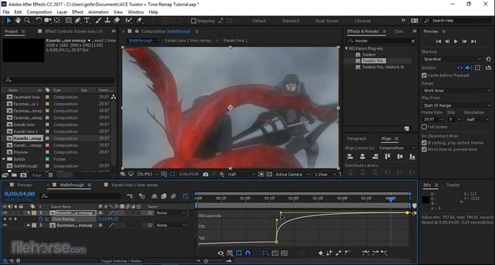Select the Brush tool
This screenshot has width=495, height=265.
click(98, 20)
